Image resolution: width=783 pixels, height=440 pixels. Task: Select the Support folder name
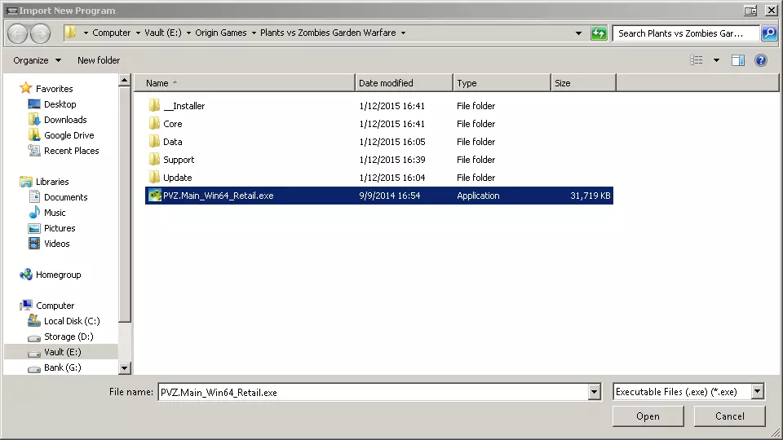click(x=179, y=160)
